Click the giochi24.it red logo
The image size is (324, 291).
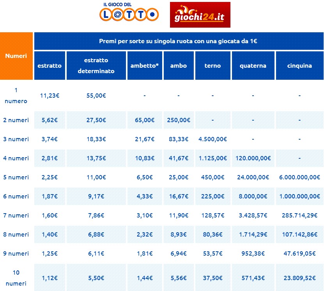point(200,15)
